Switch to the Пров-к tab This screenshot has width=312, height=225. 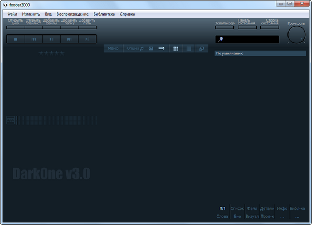pos(267,216)
